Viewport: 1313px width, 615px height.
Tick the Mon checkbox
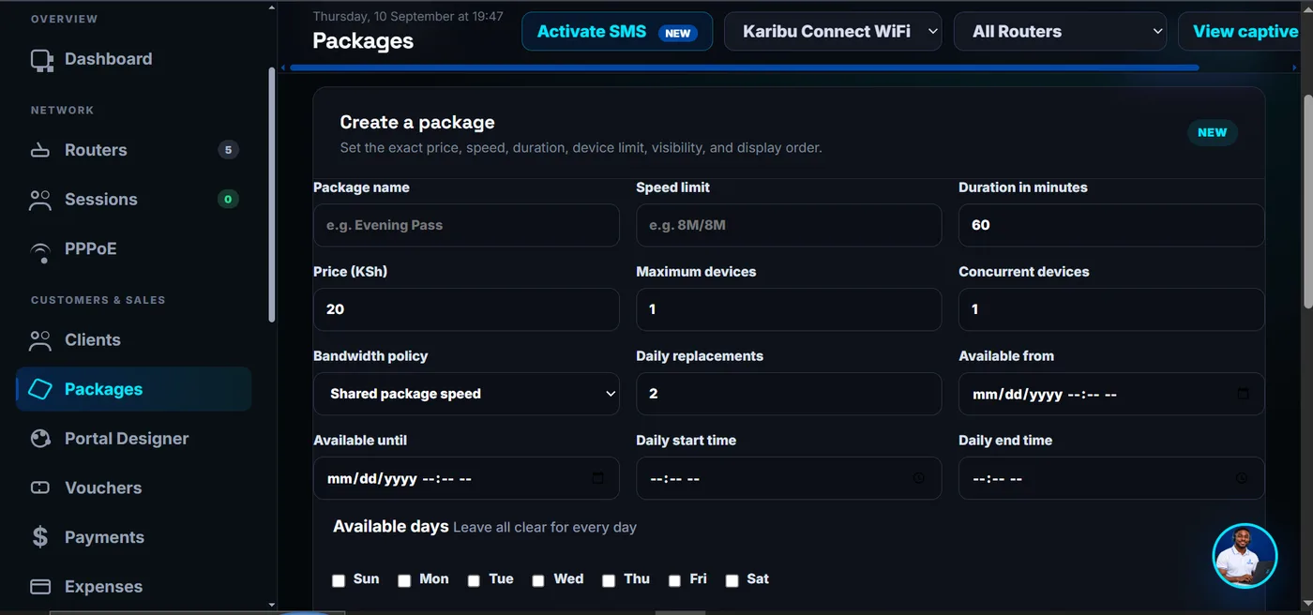(x=404, y=580)
